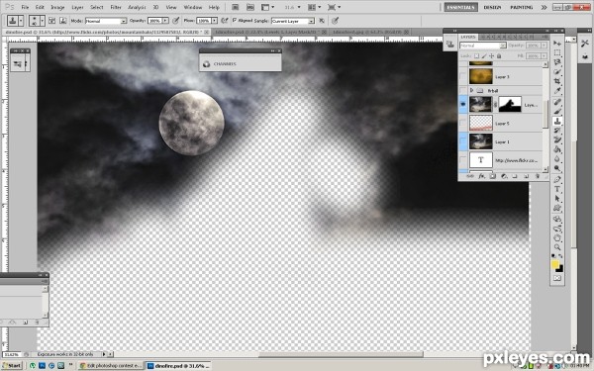Select the Pen tool
The width and height of the screenshot is (594, 371).
pos(556,180)
